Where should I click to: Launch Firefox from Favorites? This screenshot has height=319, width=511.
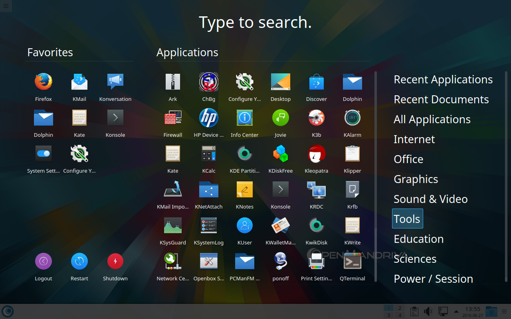[x=43, y=82]
